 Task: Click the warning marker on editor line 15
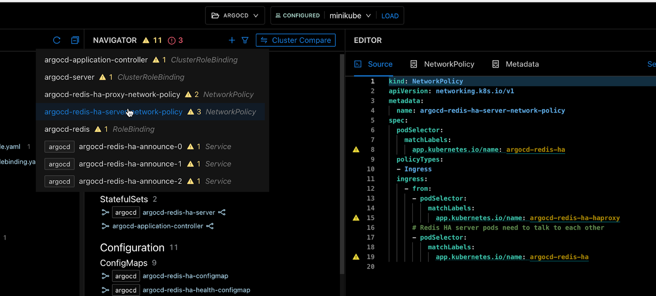coord(356,218)
